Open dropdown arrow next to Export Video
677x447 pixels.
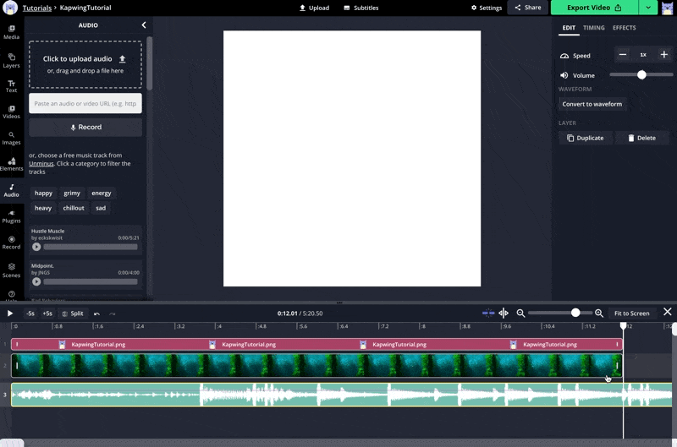point(647,8)
